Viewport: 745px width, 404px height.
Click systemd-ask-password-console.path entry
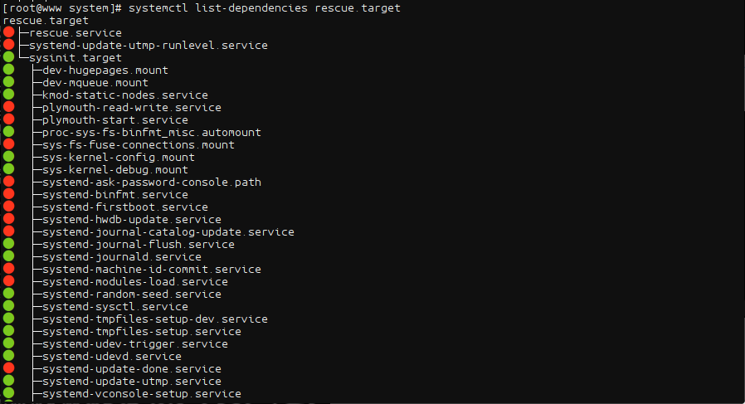pos(152,183)
